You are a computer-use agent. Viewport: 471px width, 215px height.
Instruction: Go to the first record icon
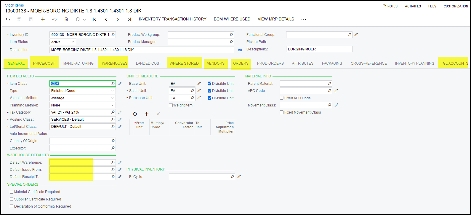pos(94,19)
